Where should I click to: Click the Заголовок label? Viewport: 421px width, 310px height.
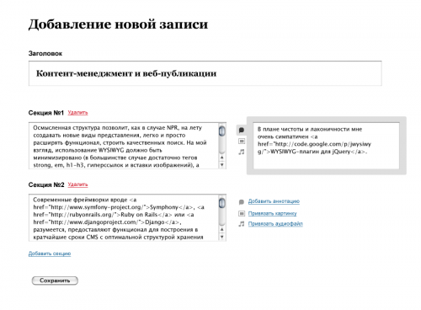(45, 53)
